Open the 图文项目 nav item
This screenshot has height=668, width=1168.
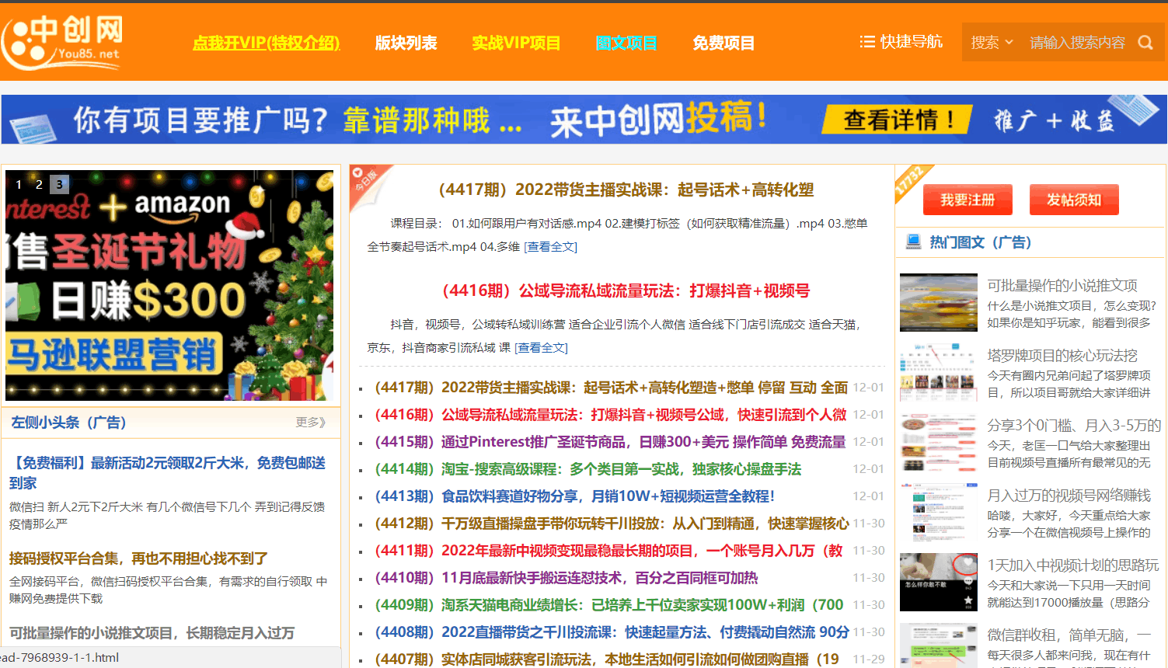click(x=626, y=43)
